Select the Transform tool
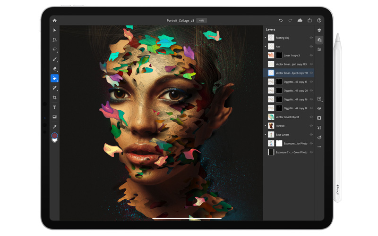This screenshot has height=236, width=378. pos(54,40)
